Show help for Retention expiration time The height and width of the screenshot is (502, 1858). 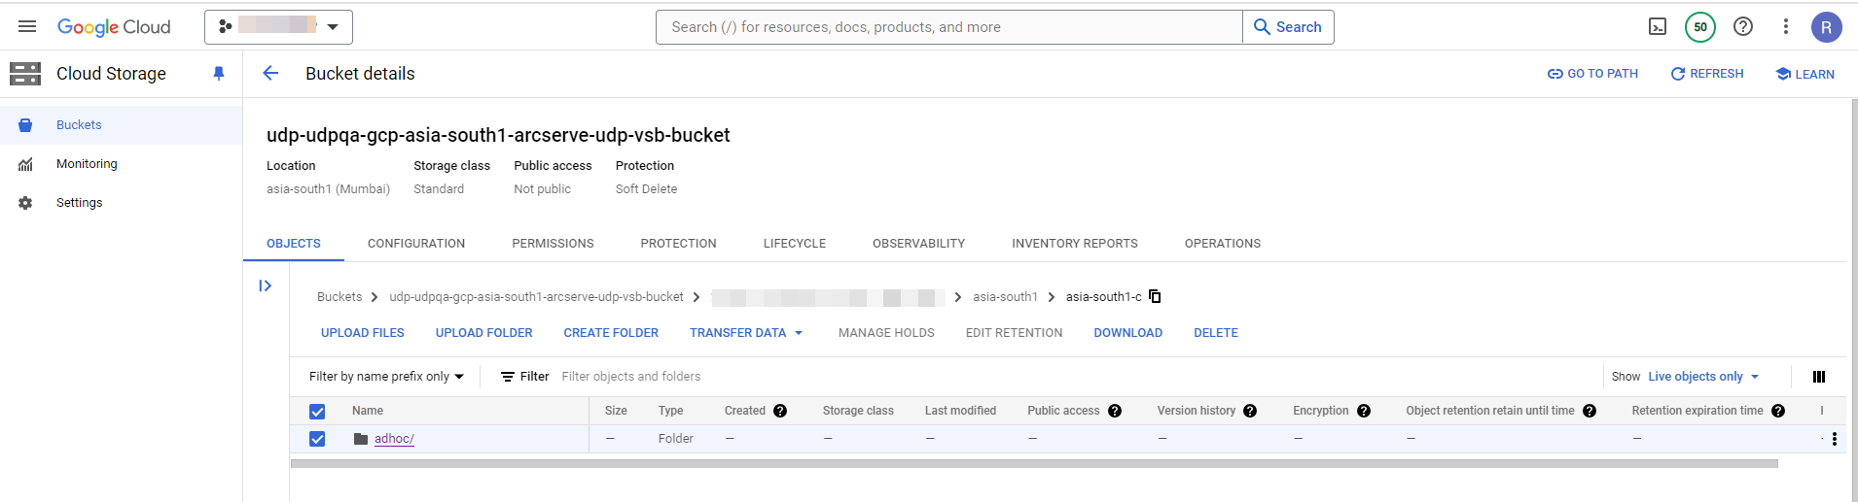click(x=1778, y=411)
